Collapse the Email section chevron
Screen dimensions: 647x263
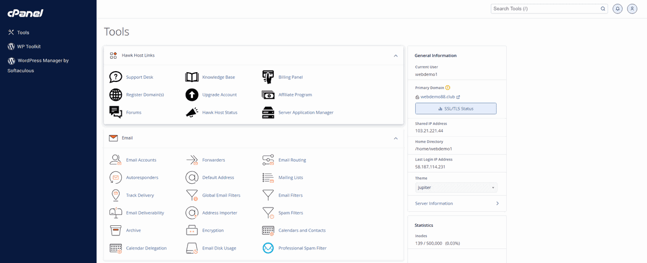[396, 138]
